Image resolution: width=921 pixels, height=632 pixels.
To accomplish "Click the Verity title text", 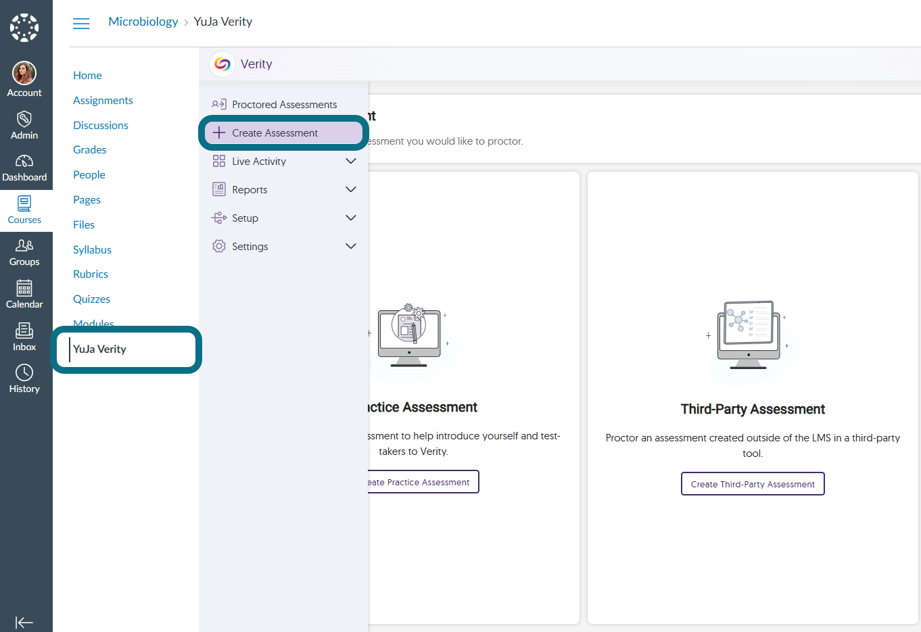I will point(256,64).
